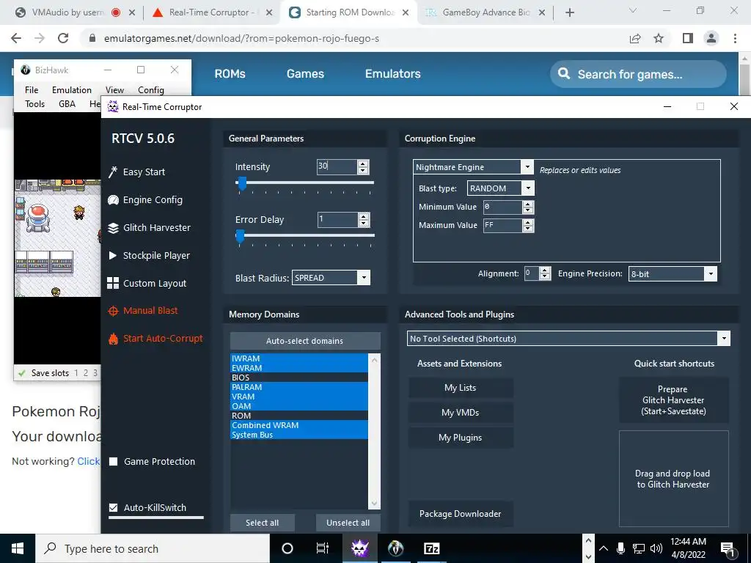This screenshot has height=563, width=751.
Task: Click Prepare Glitch Harvester shortcut
Action: click(x=673, y=400)
